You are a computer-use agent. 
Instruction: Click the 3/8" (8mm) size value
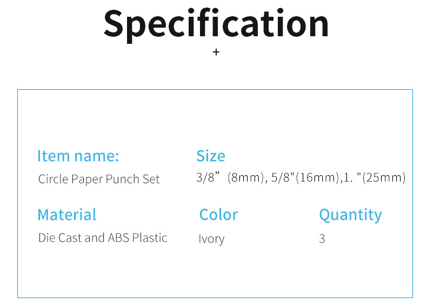click(x=230, y=178)
